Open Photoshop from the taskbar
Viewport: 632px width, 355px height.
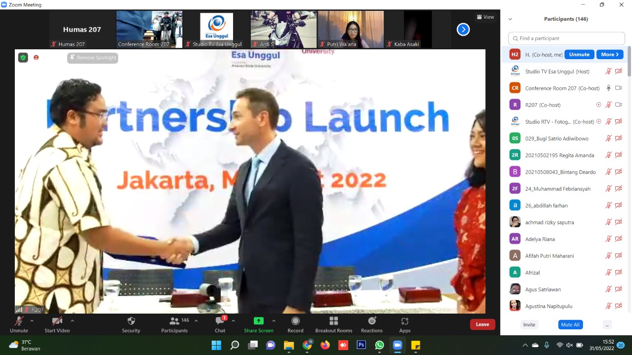pos(361,345)
